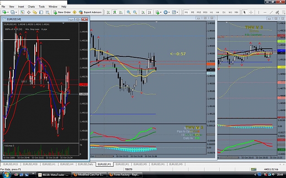This screenshot has width=286, height=178.
Task: Toggle the Navigator folder-star icon
Action: [x=35, y=12]
